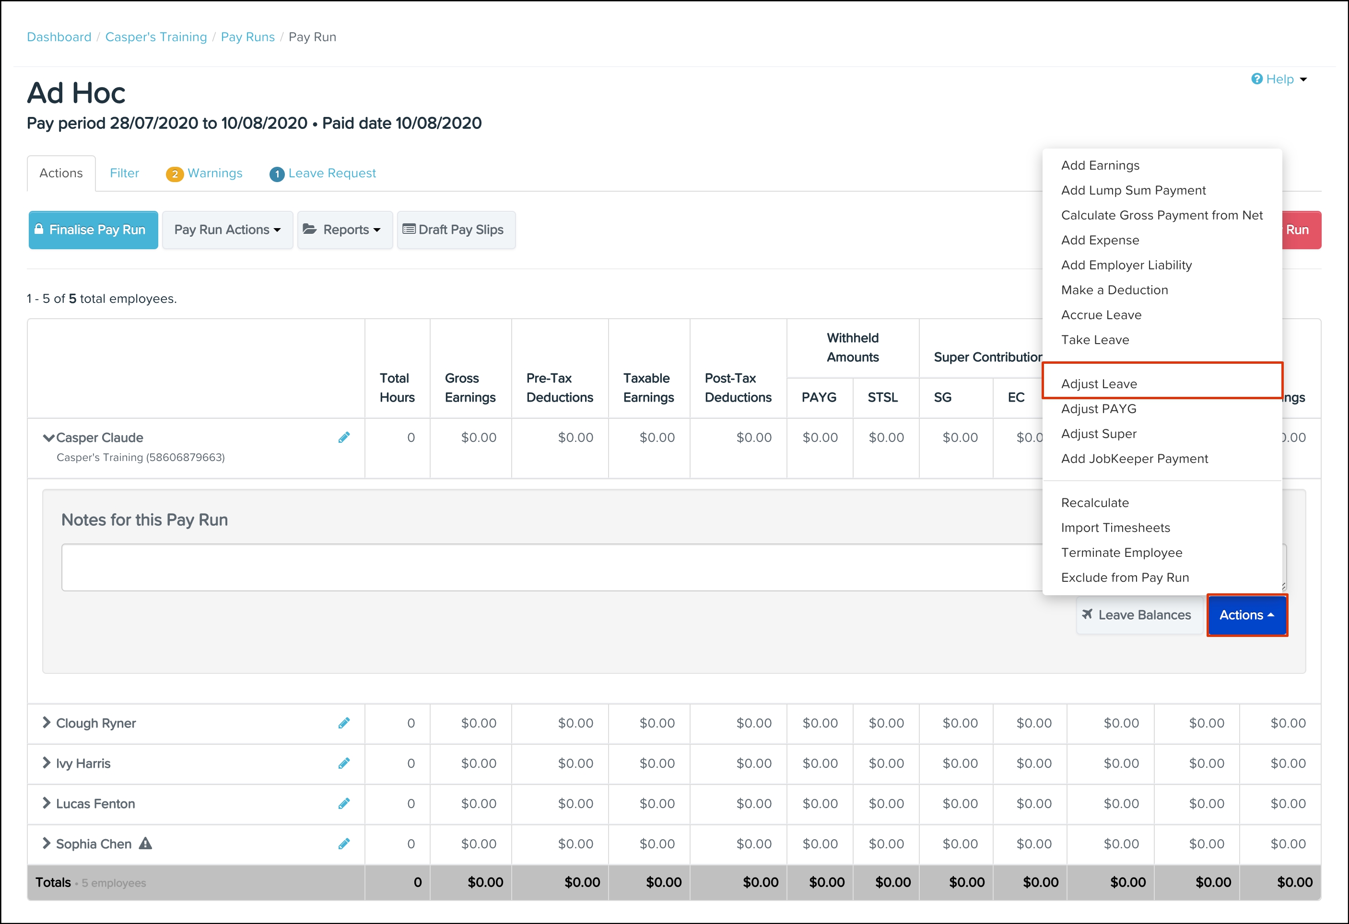Open Pay Run Actions dropdown
Screen dimensions: 1349x924
click(x=227, y=230)
